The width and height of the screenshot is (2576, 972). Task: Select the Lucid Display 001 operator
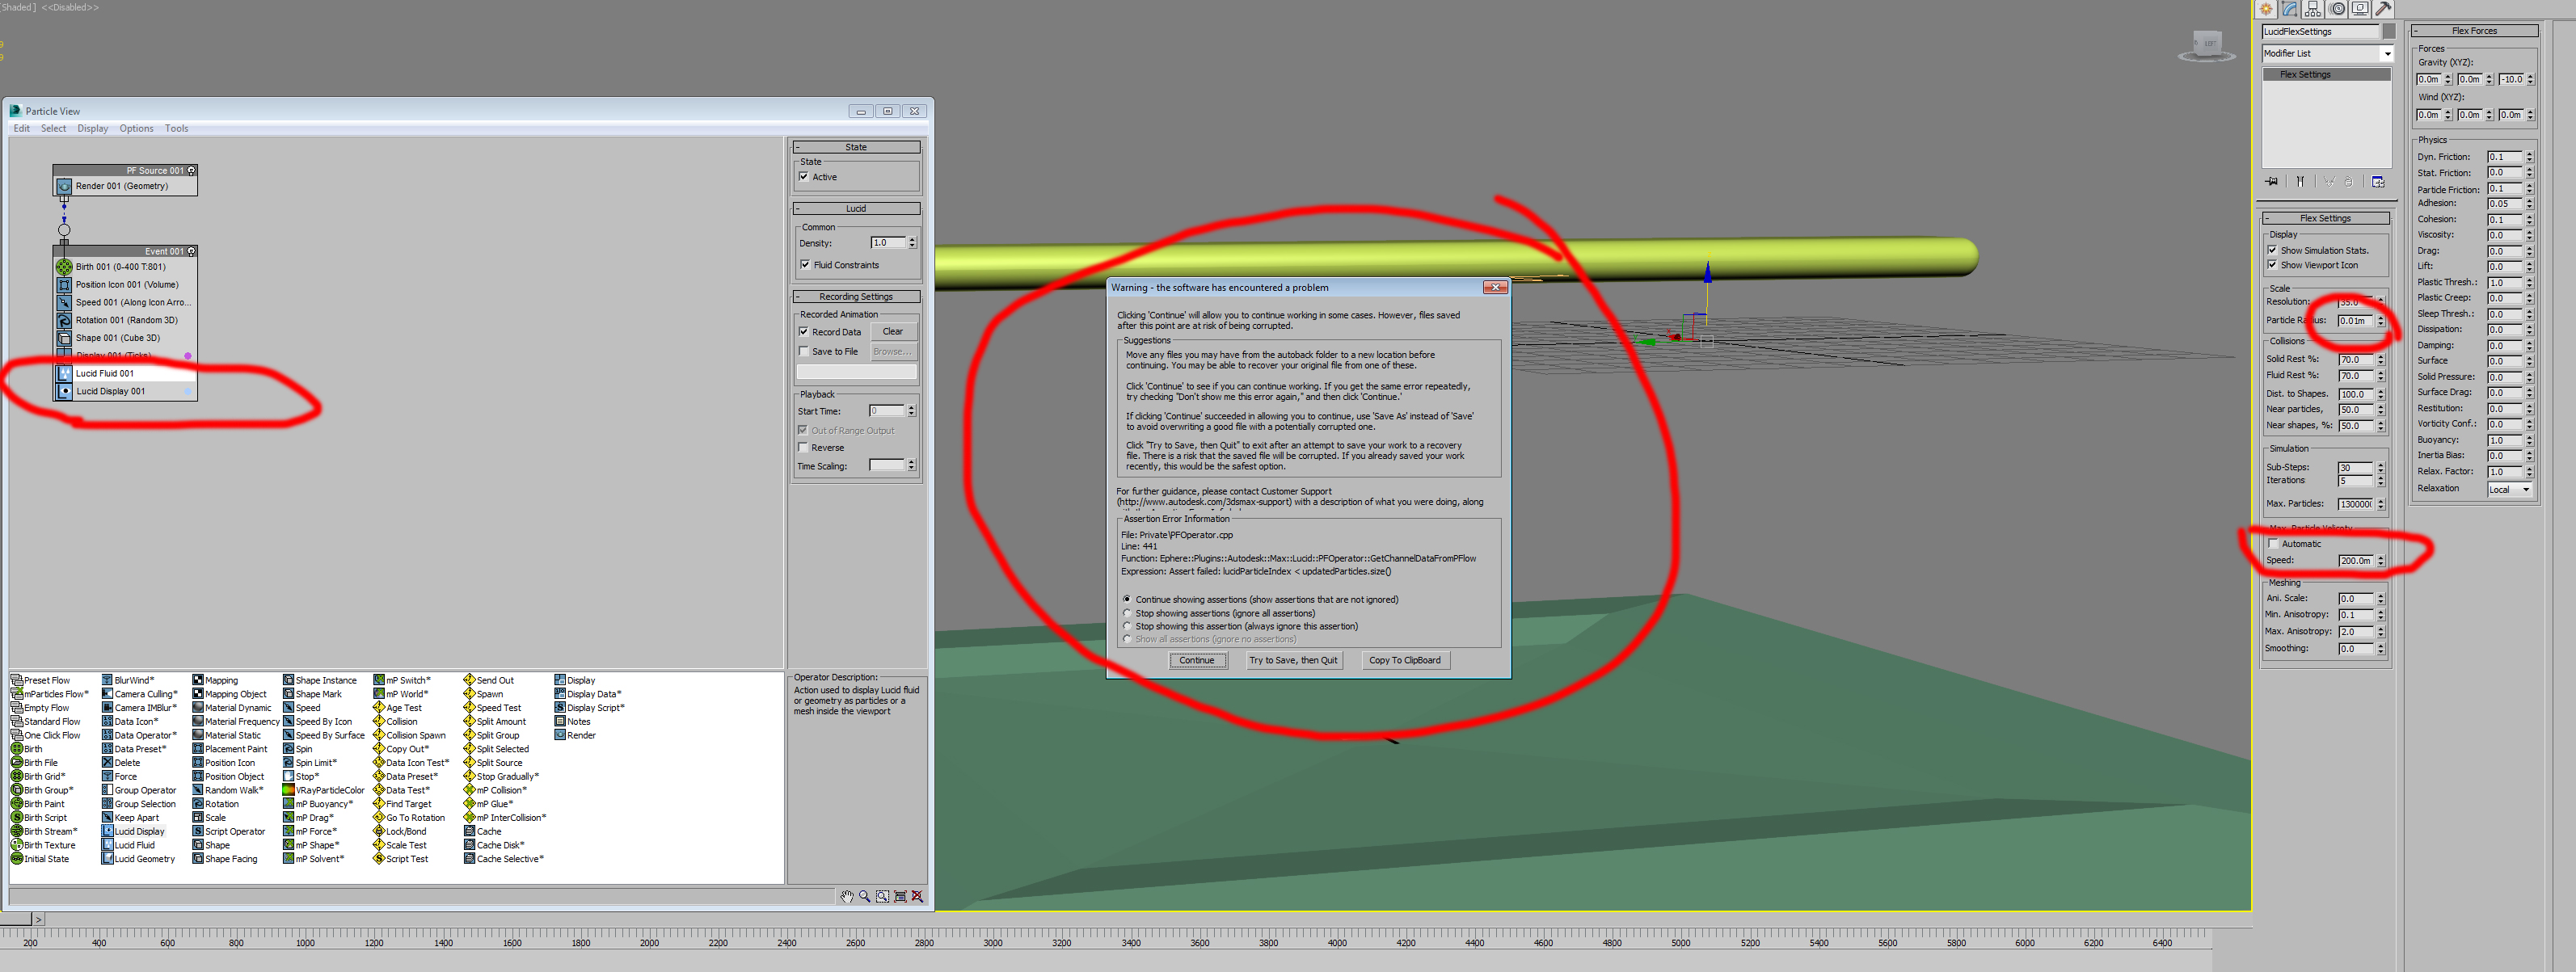110,392
